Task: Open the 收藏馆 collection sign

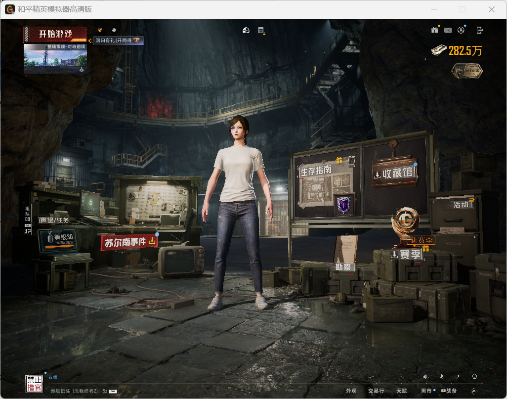Action: coord(394,174)
